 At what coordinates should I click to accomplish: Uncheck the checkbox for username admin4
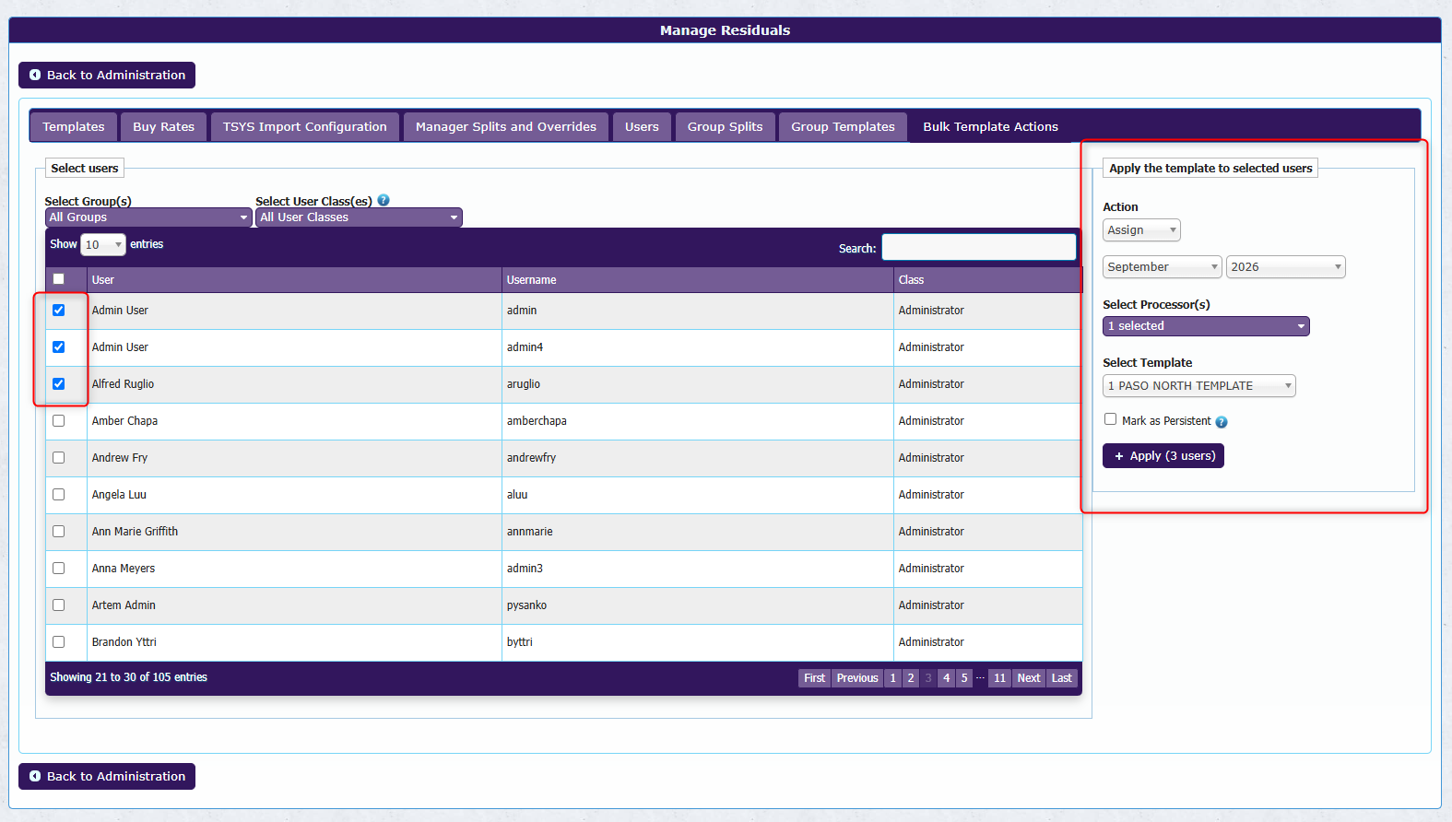[x=59, y=347]
